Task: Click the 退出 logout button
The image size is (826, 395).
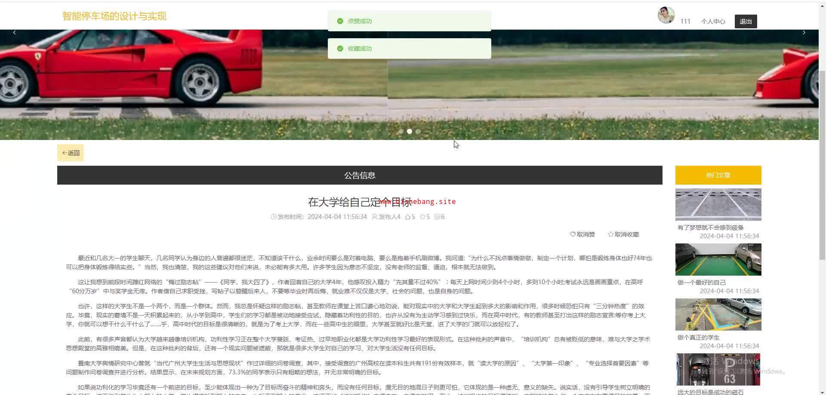Action: click(746, 21)
